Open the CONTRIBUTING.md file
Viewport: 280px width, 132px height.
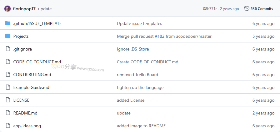[x=32, y=75]
